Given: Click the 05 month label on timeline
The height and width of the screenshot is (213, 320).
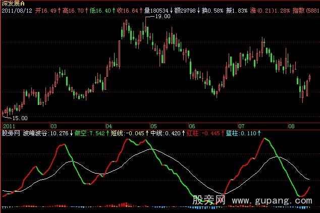Looking at the screenshot, I should click(153, 126).
